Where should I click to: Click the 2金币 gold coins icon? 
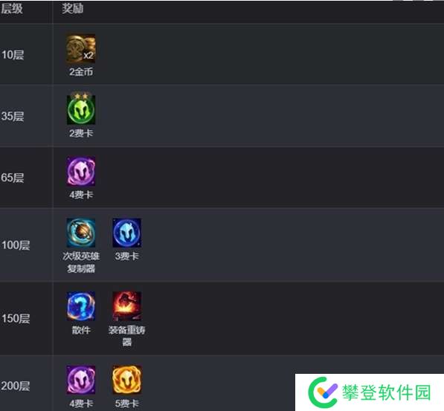pos(81,49)
